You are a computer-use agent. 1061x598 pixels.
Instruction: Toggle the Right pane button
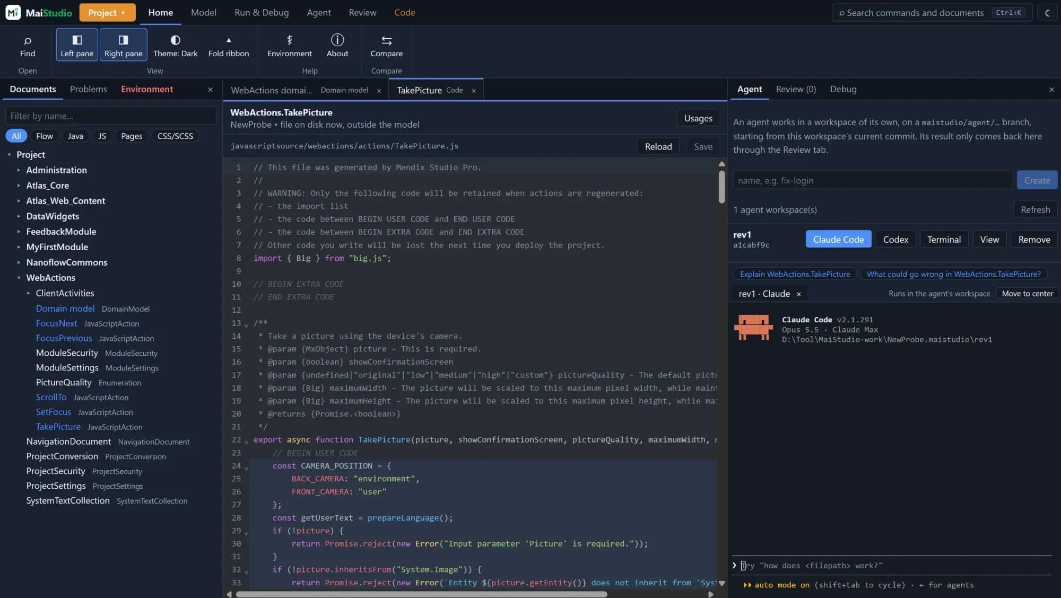123,45
